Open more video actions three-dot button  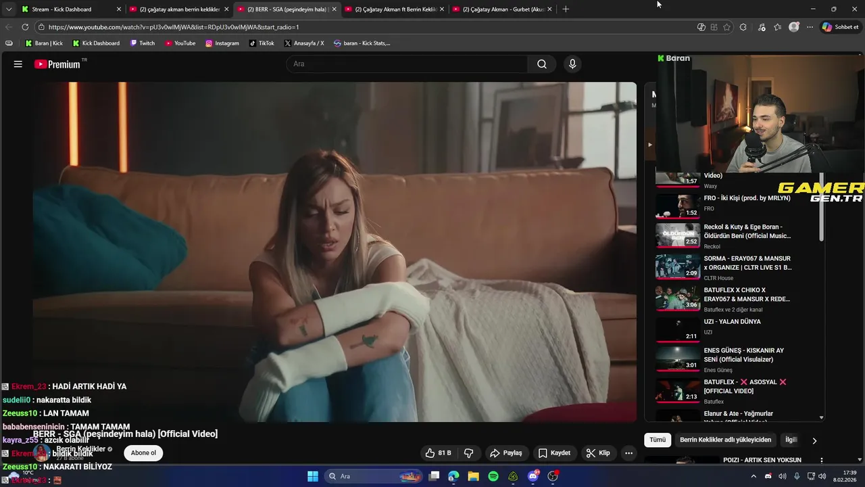pyautogui.click(x=629, y=453)
